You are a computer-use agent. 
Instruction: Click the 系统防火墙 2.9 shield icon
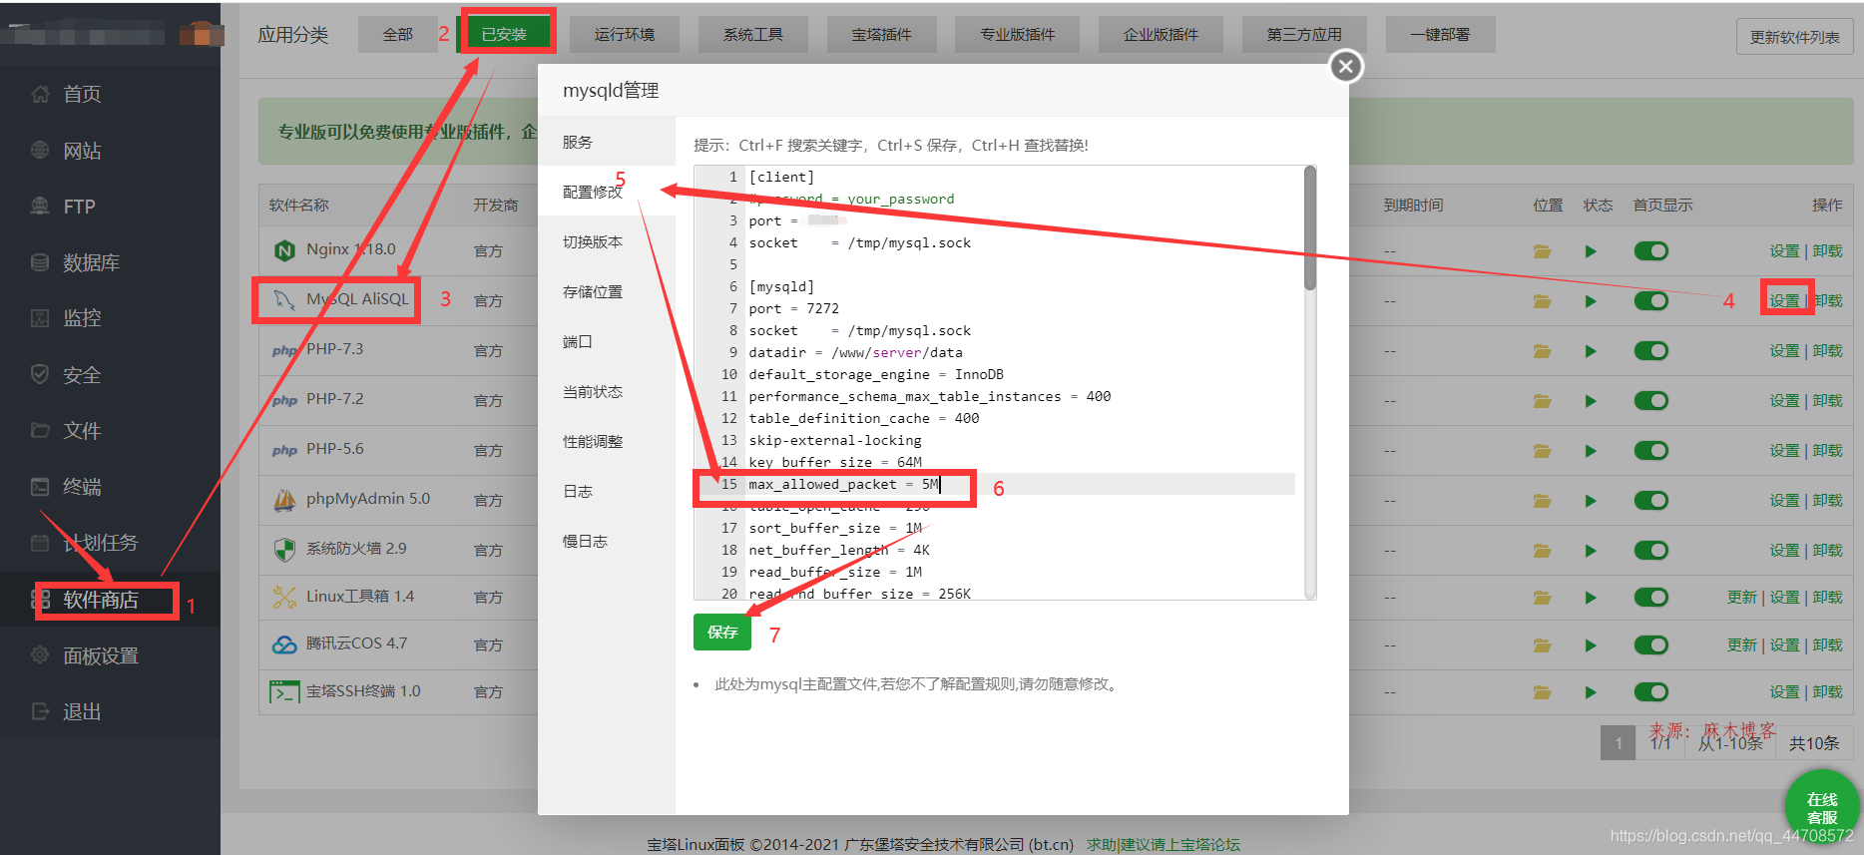click(x=284, y=550)
